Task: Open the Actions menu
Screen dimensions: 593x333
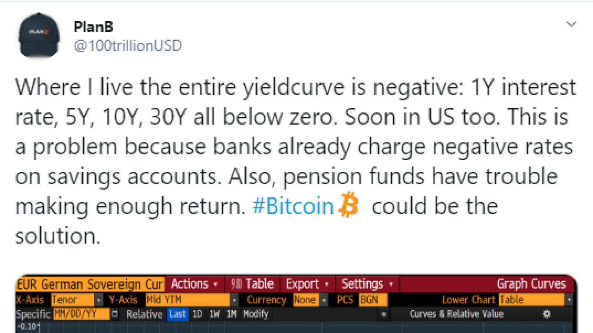Action: [195, 284]
